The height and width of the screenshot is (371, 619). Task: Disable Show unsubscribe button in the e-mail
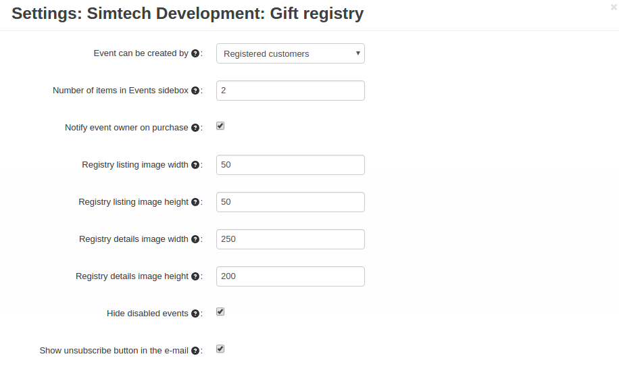click(220, 349)
